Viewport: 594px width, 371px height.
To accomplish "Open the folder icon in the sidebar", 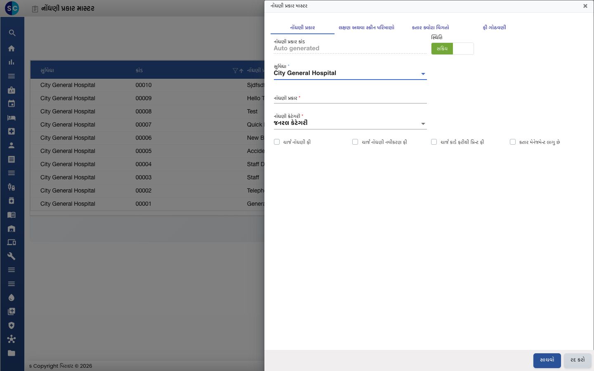I will 12,353.
